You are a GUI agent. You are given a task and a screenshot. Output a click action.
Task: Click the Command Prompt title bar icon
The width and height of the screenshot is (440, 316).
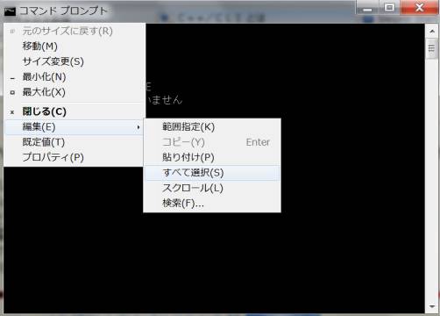(x=10, y=11)
